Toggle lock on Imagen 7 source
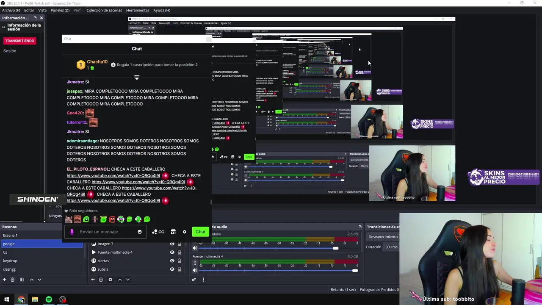This screenshot has width=542, height=305. 180,244
